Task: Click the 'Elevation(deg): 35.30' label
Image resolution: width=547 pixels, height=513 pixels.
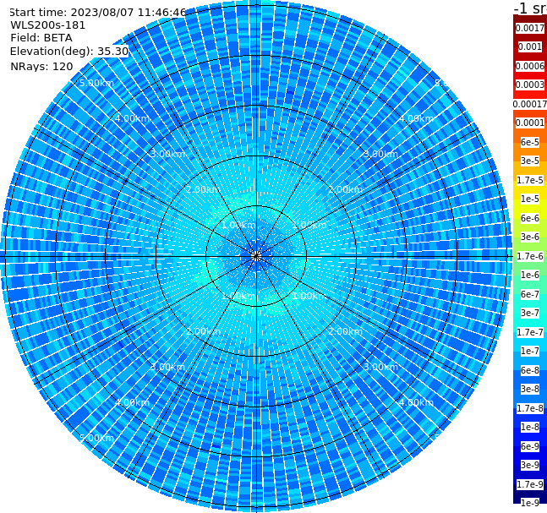Action: click(69, 52)
